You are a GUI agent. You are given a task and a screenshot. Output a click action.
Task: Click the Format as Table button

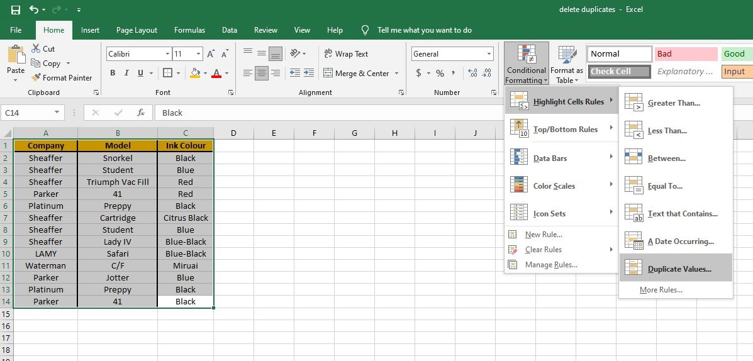[x=567, y=65]
